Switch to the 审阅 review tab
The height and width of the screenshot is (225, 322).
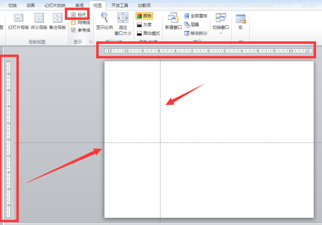(x=79, y=5)
